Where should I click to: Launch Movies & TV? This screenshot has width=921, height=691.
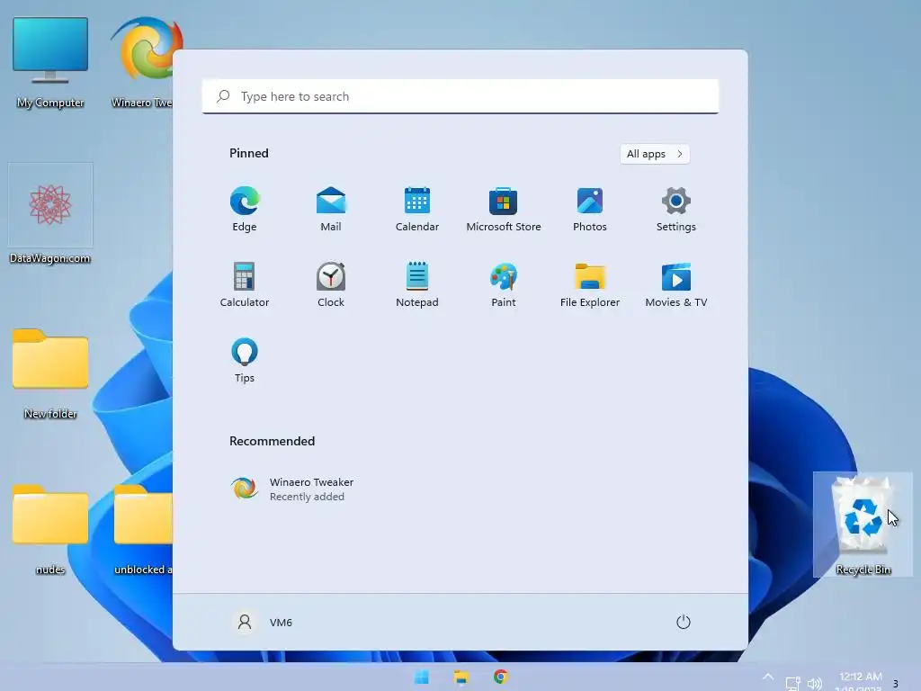(x=676, y=285)
